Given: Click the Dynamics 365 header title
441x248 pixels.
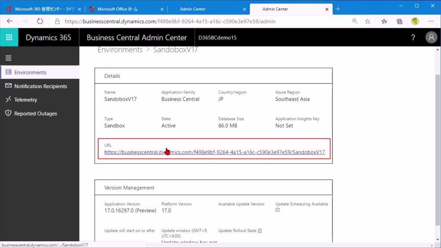Looking at the screenshot, I should pyautogui.click(x=48, y=37).
